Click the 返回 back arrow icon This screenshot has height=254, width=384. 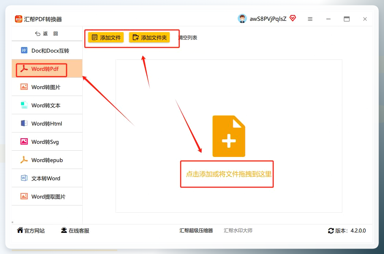pos(38,34)
